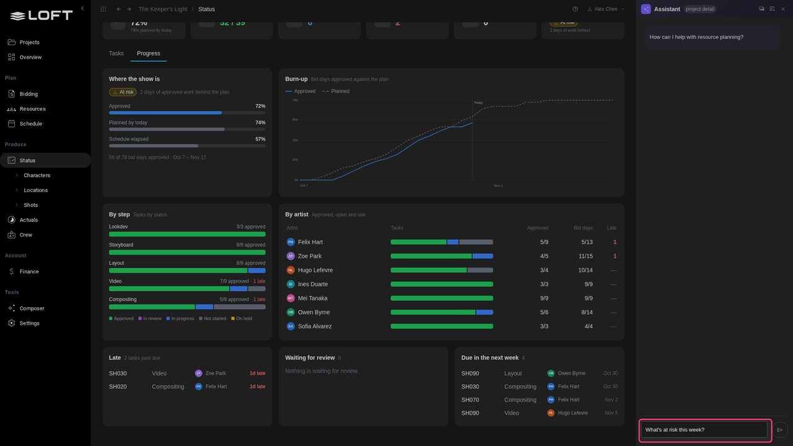Click the Compositing step status bar
This screenshot has width=793, height=446.
click(x=187, y=307)
